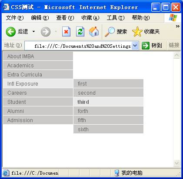Click the IE page icon in the title bar
Viewport: 183px width, 179px height.
(6, 7)
